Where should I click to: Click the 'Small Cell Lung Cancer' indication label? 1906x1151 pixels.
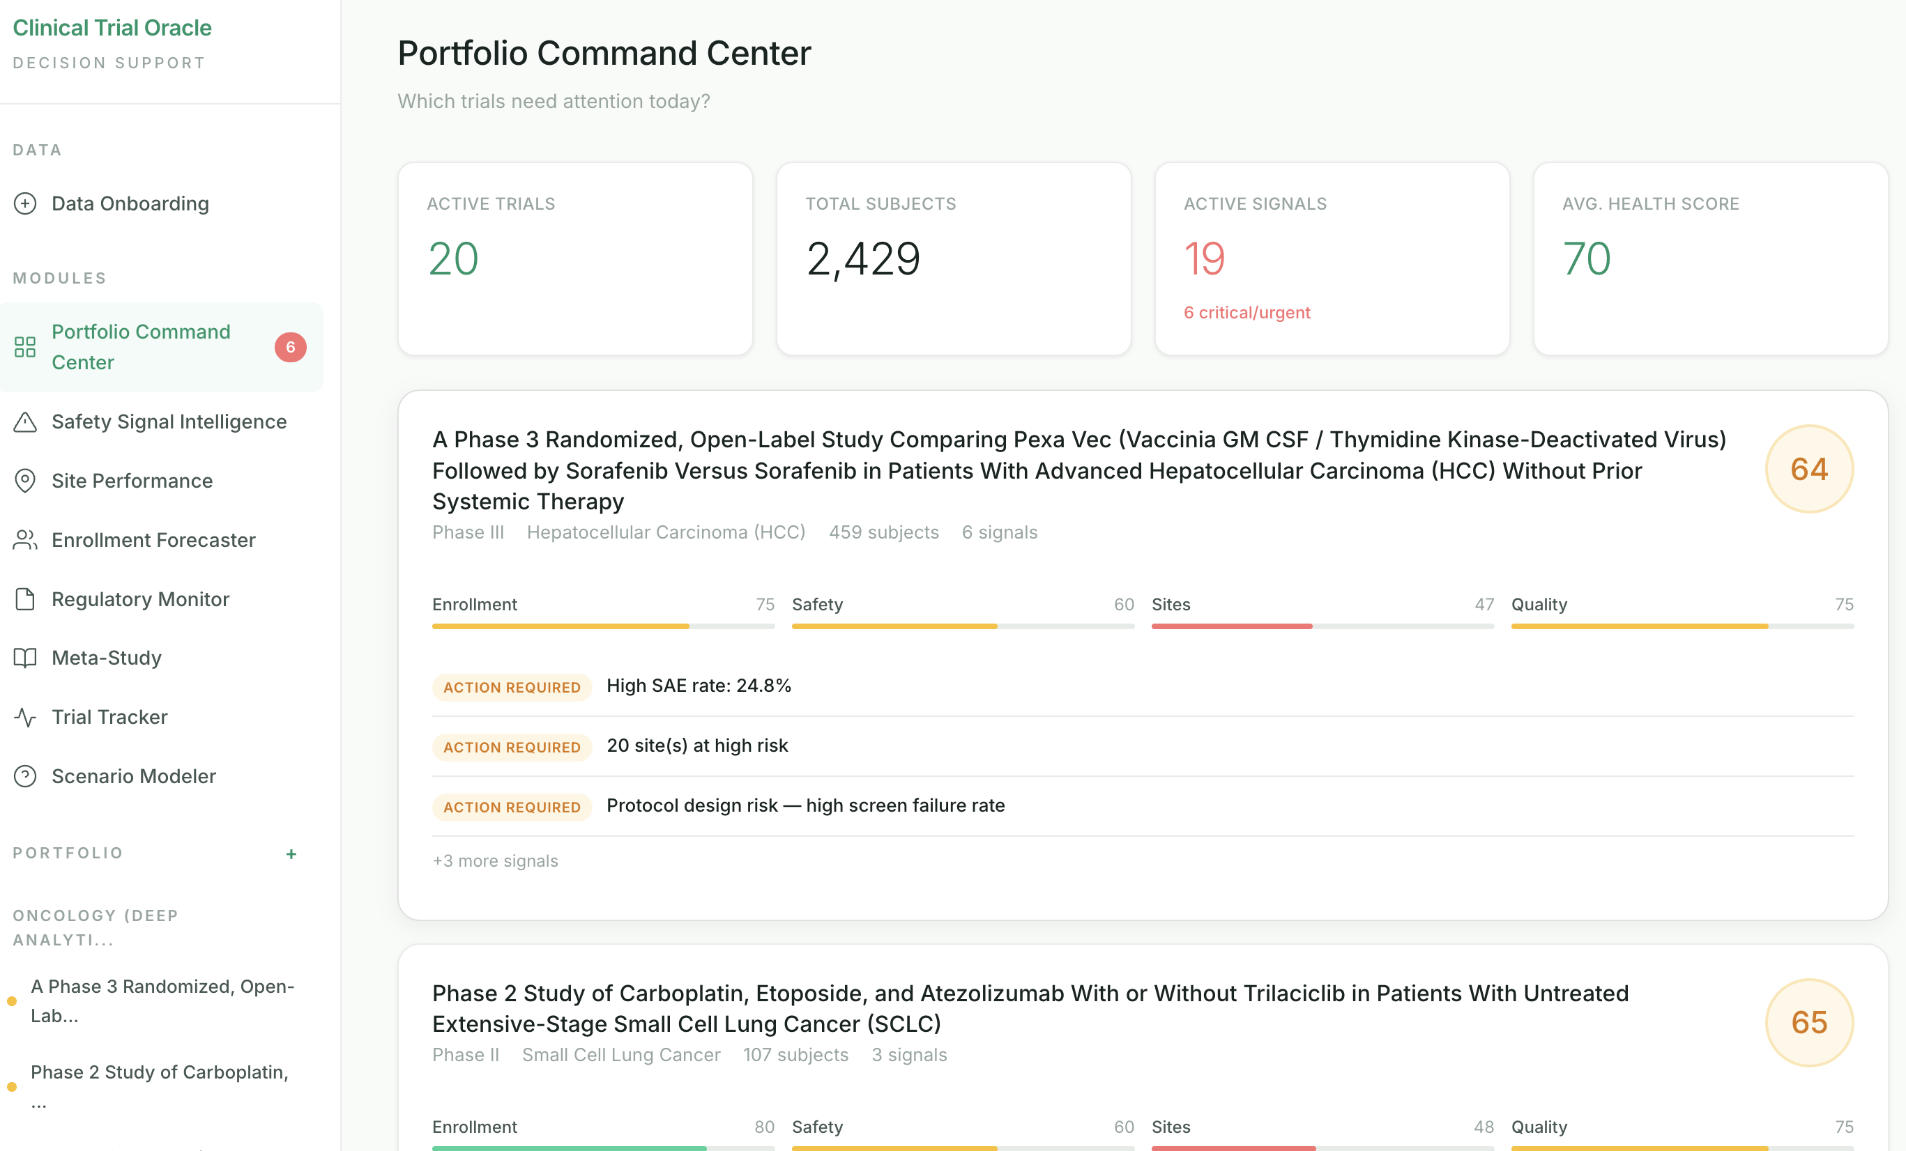[x=621, y=1055]
